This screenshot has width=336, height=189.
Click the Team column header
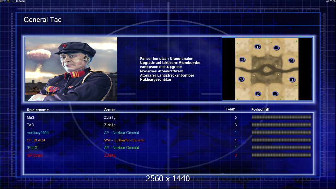coord(230,109)
